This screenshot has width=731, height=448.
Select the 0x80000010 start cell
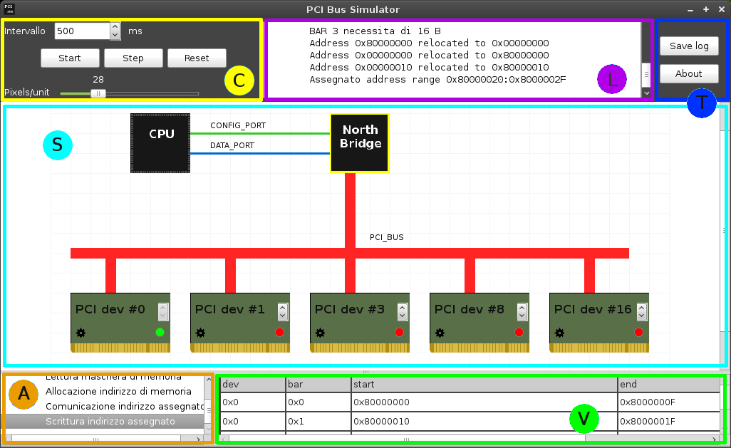pyautogui.click(x=484, y=422)
